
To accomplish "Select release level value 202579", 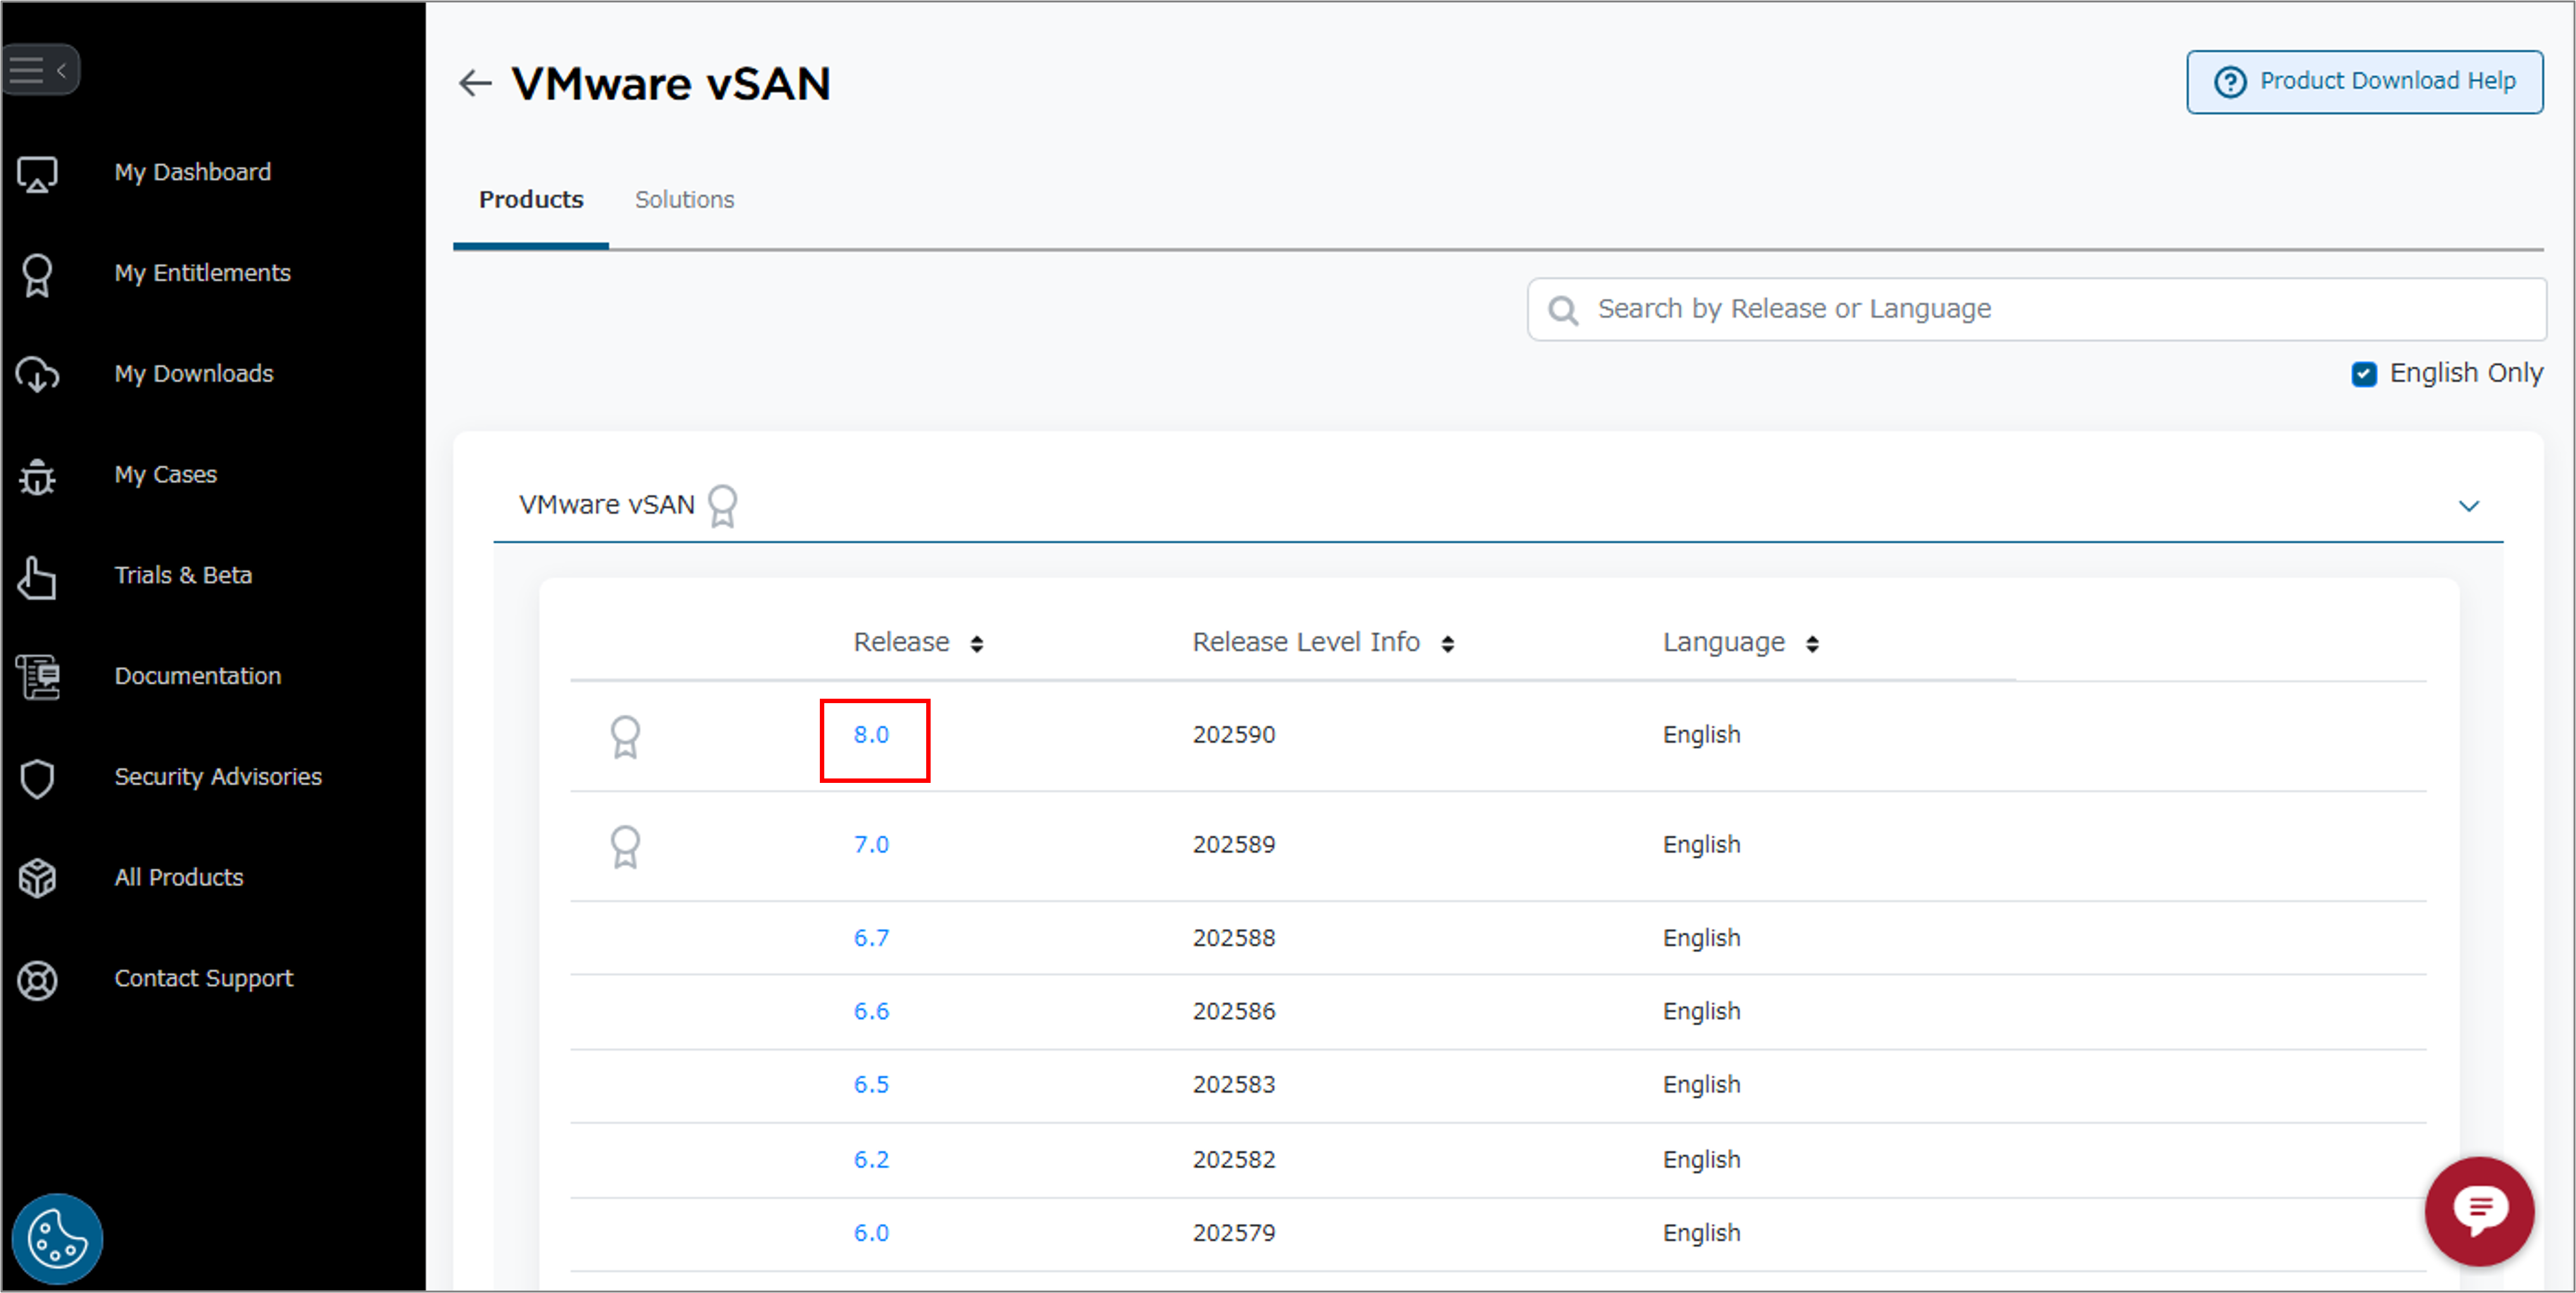I will [1234, 1233].
